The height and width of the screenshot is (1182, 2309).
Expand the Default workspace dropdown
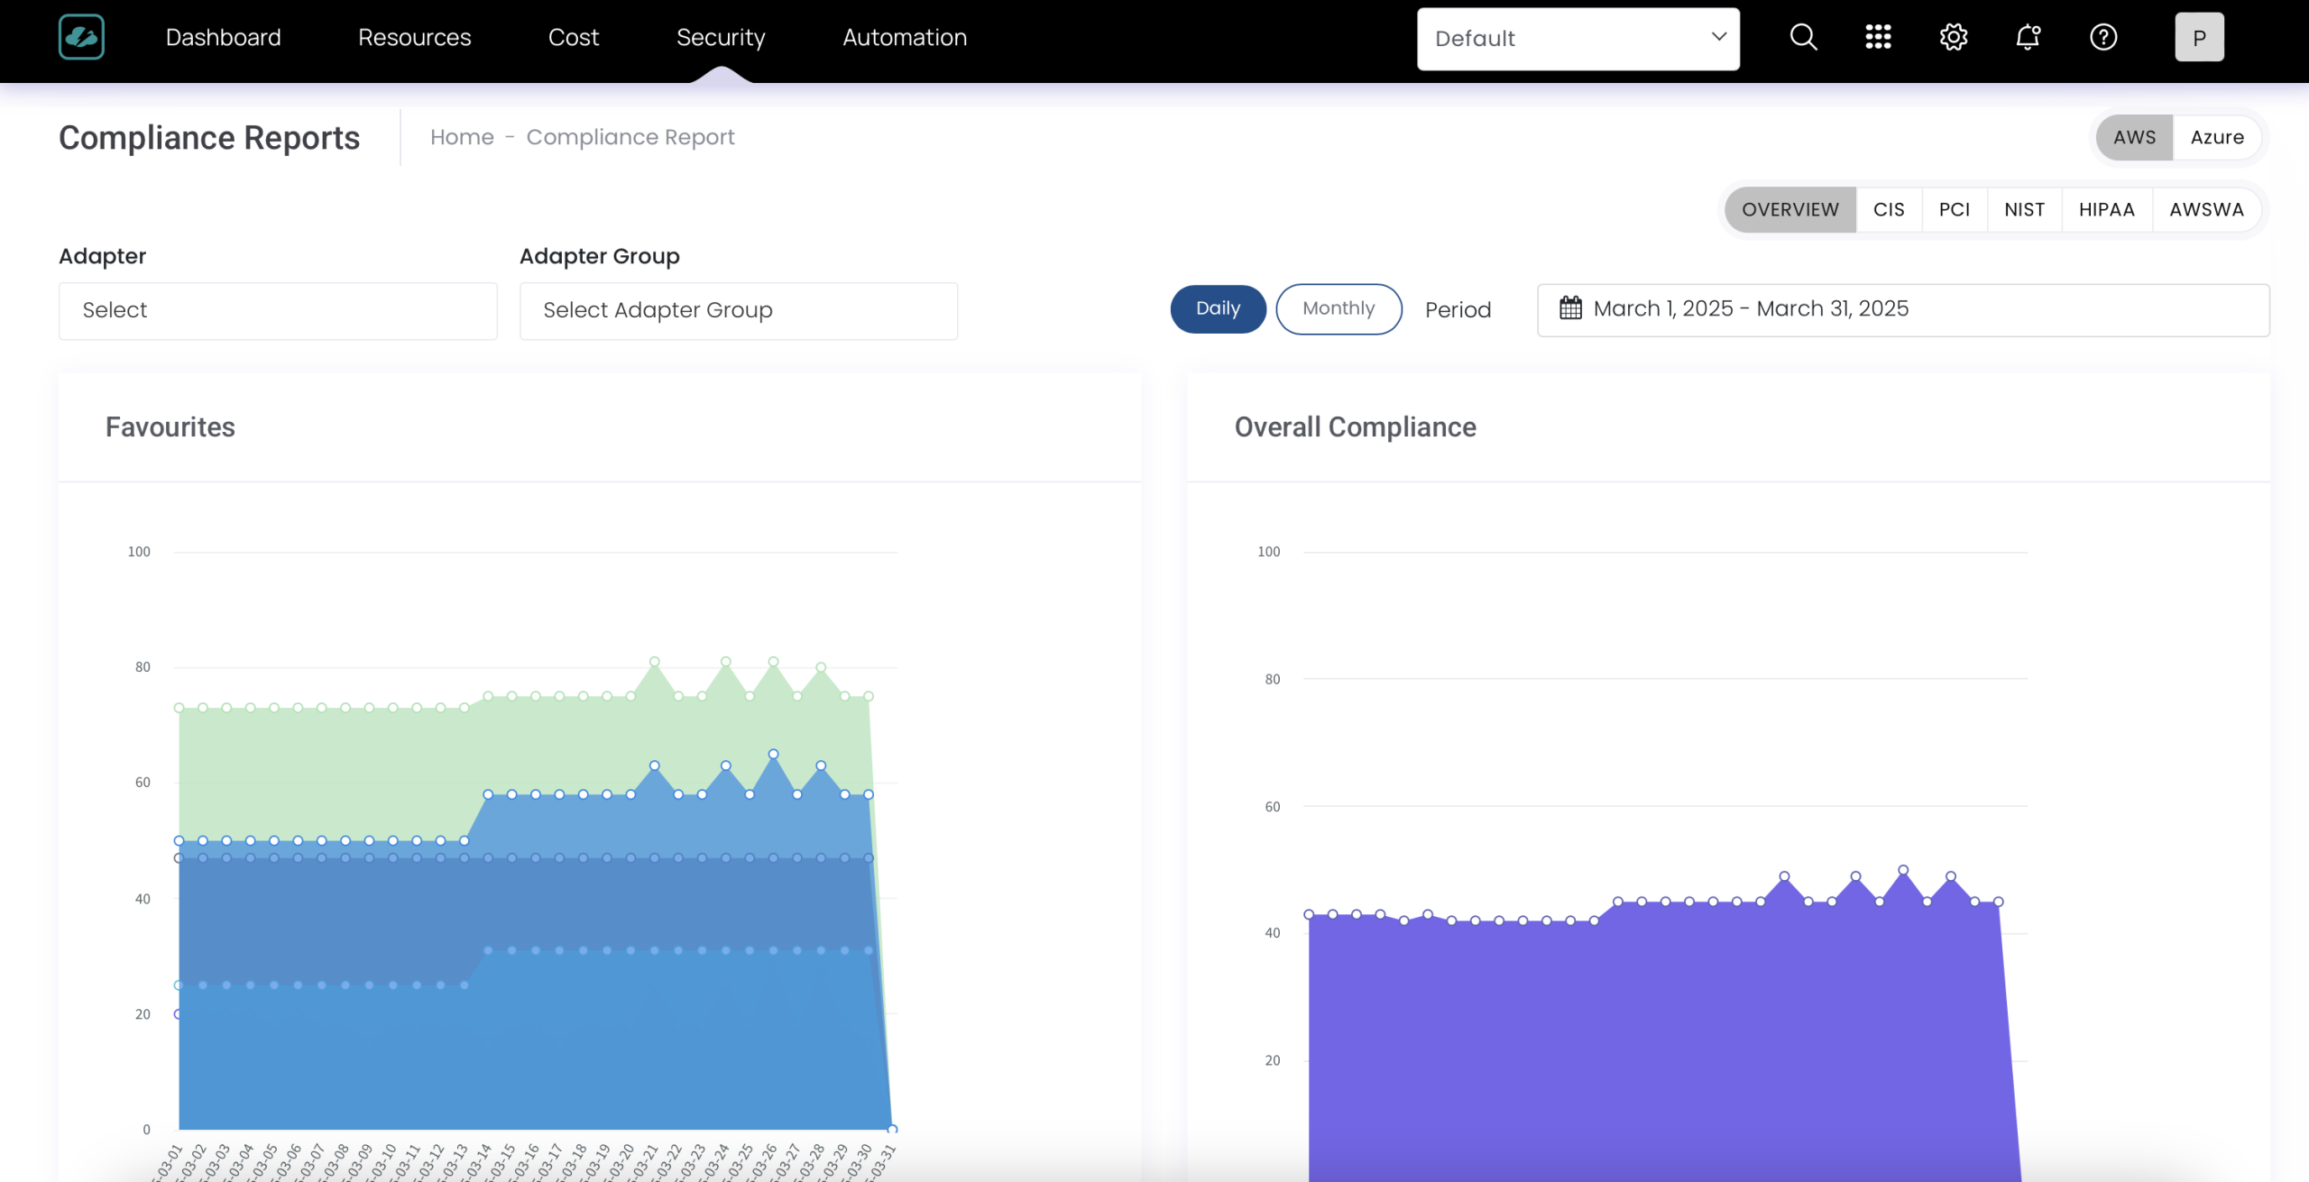1578,39
